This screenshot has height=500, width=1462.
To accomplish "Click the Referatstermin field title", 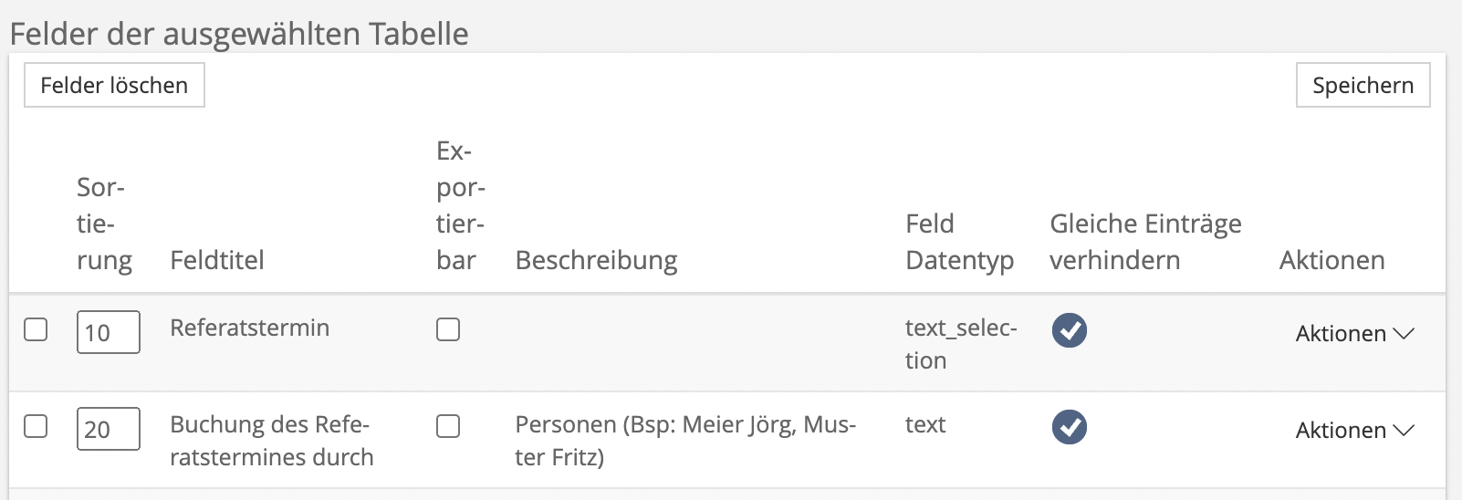I will (249, 328).
